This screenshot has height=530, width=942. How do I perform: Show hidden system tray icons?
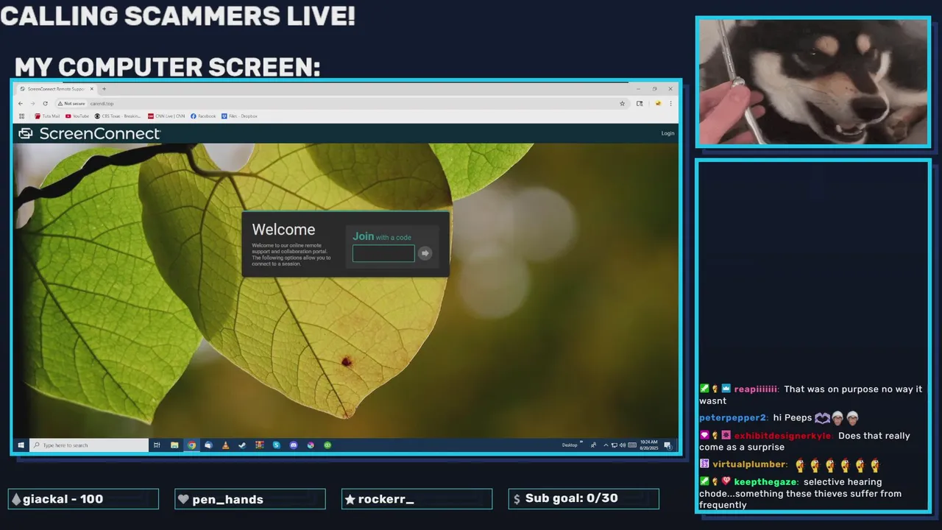tap(606, 445)
